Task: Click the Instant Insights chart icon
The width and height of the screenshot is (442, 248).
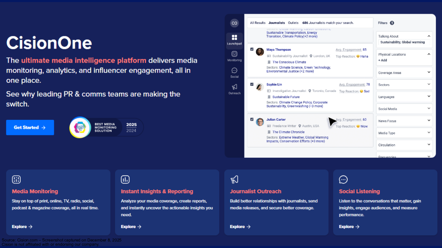Action: coord(125,179)
